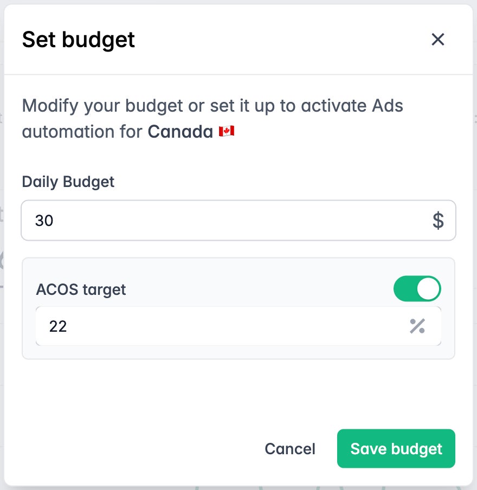Click the "Set budget" dialog heading
This screenshot has width=477, height=490.
pos(79,40)
